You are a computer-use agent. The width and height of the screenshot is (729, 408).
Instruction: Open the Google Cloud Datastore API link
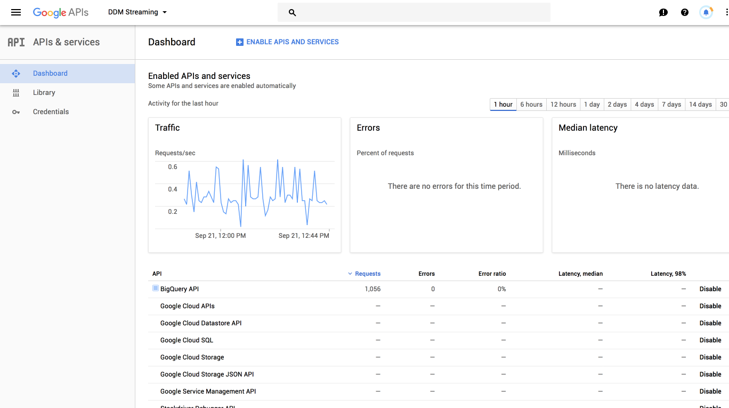point(201,323)
